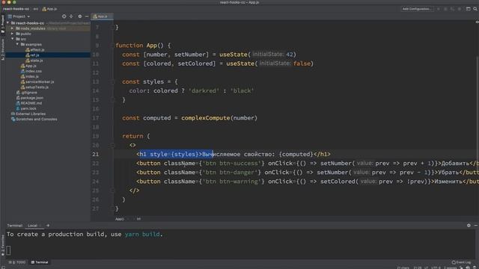479x269 pixels.
Task: Toggle the Project tool window side tab
Action: pos(3,24)
